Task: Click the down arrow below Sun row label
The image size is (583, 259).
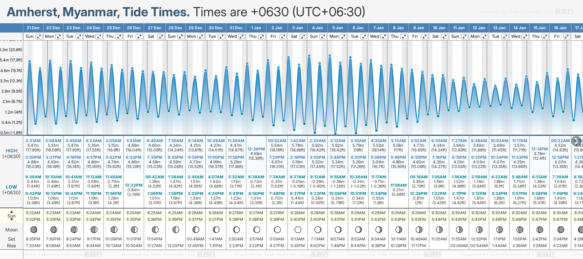Action: 12,220
